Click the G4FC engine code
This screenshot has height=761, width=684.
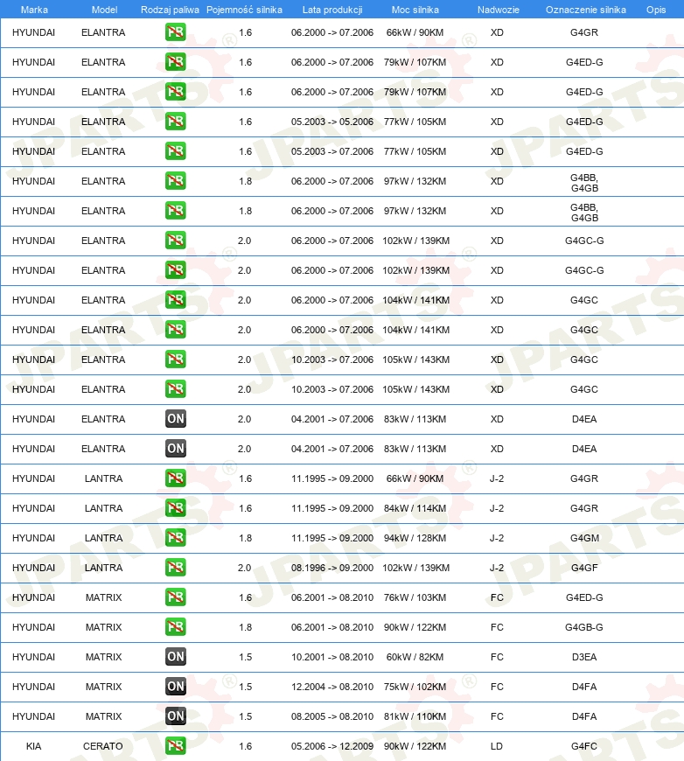click(584, 746)
